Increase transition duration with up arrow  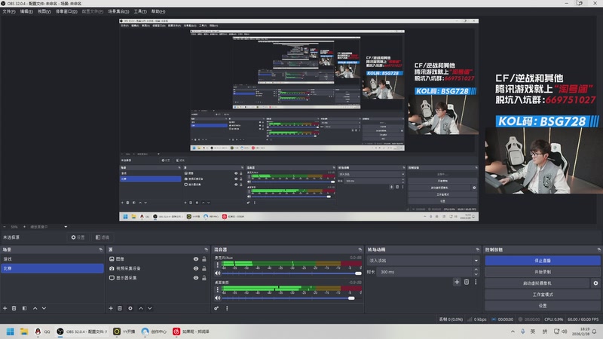pos(476,270)
